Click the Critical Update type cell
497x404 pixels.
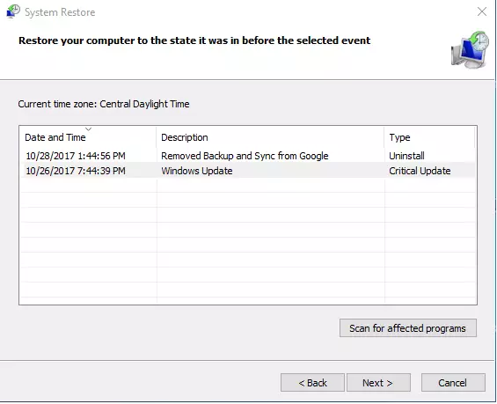pos(420,171)
